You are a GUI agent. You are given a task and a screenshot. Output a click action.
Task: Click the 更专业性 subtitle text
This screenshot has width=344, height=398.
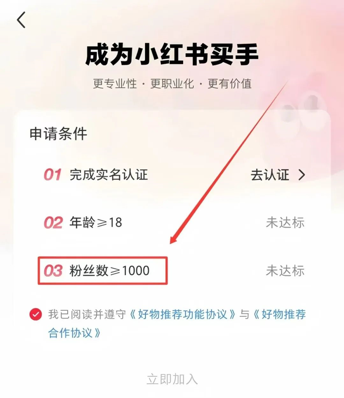[115, 84]
